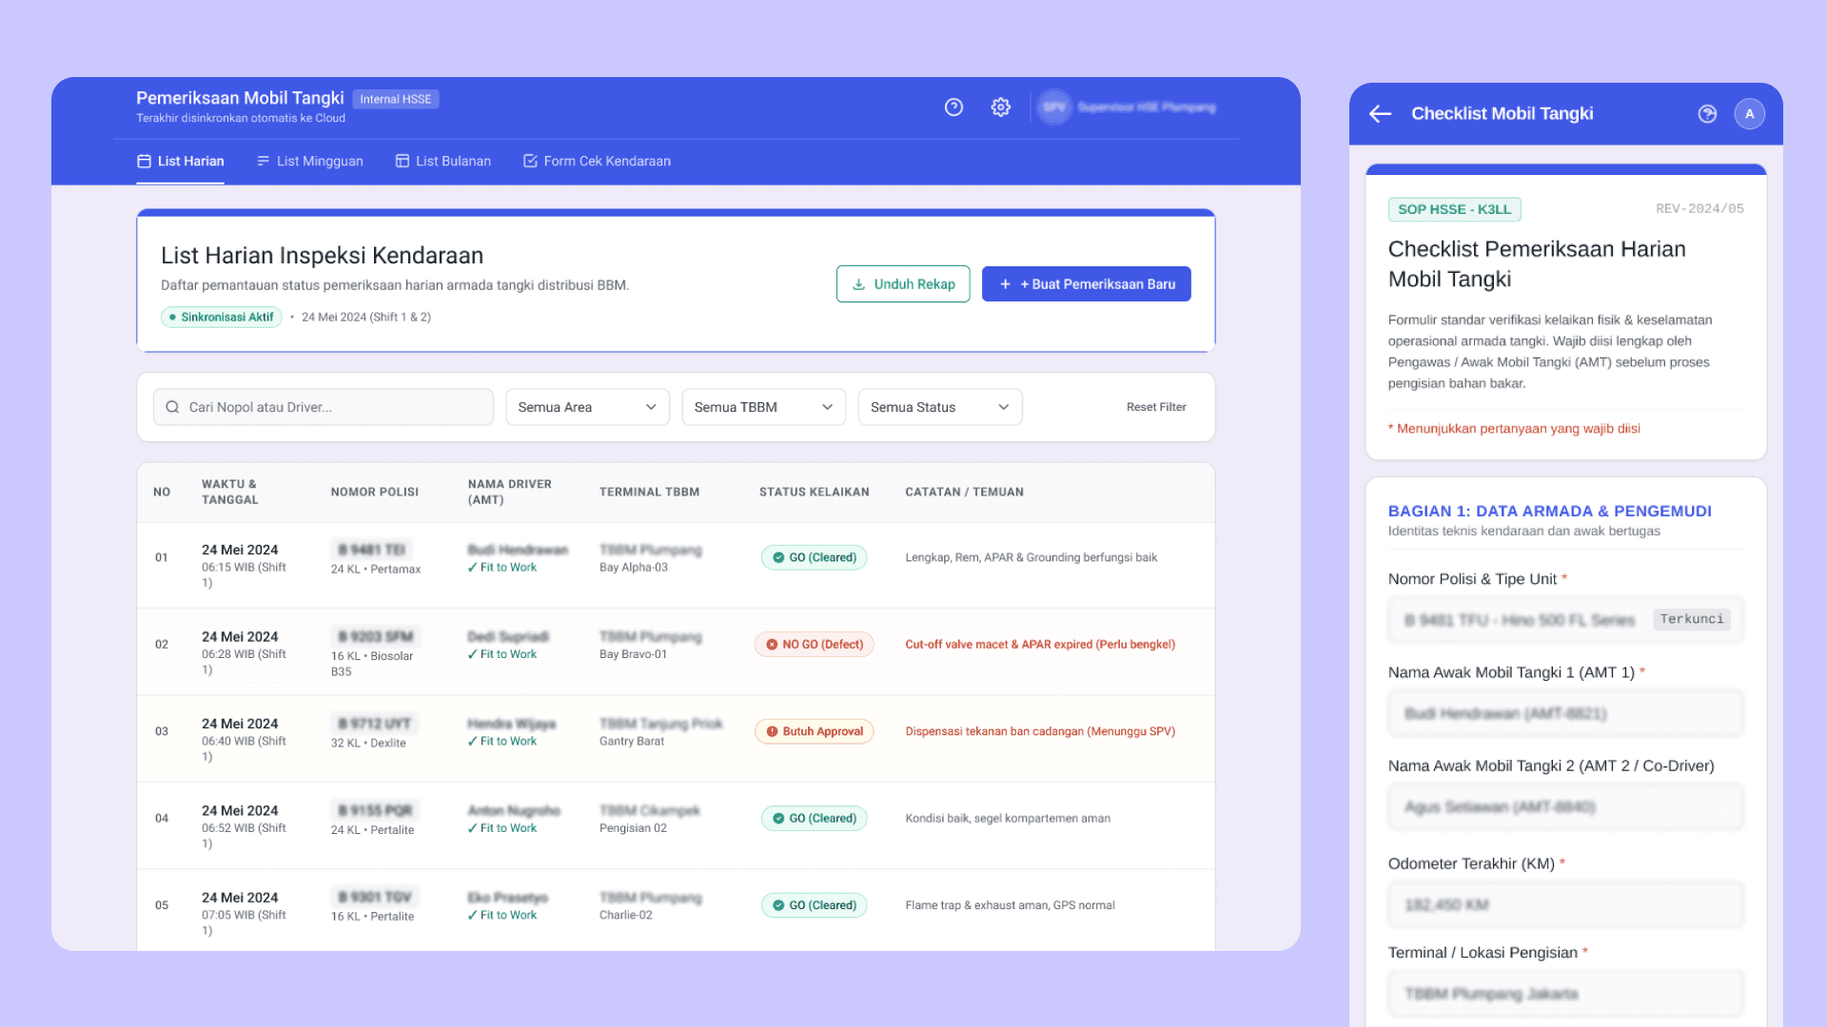
Task: Click the Nama Awak Mobil Tangki 1 field
Action: [1566, 713]
